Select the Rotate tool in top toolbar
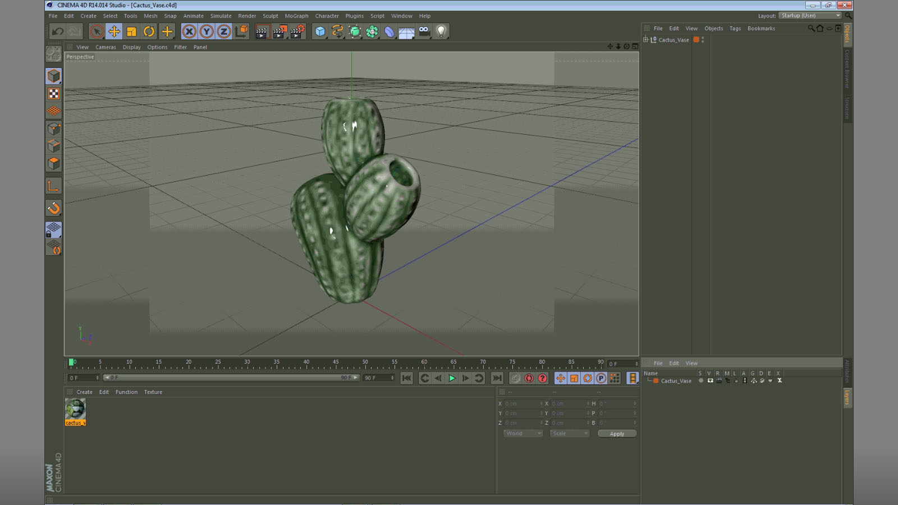 pyautogui.click(x=149, y=31)
